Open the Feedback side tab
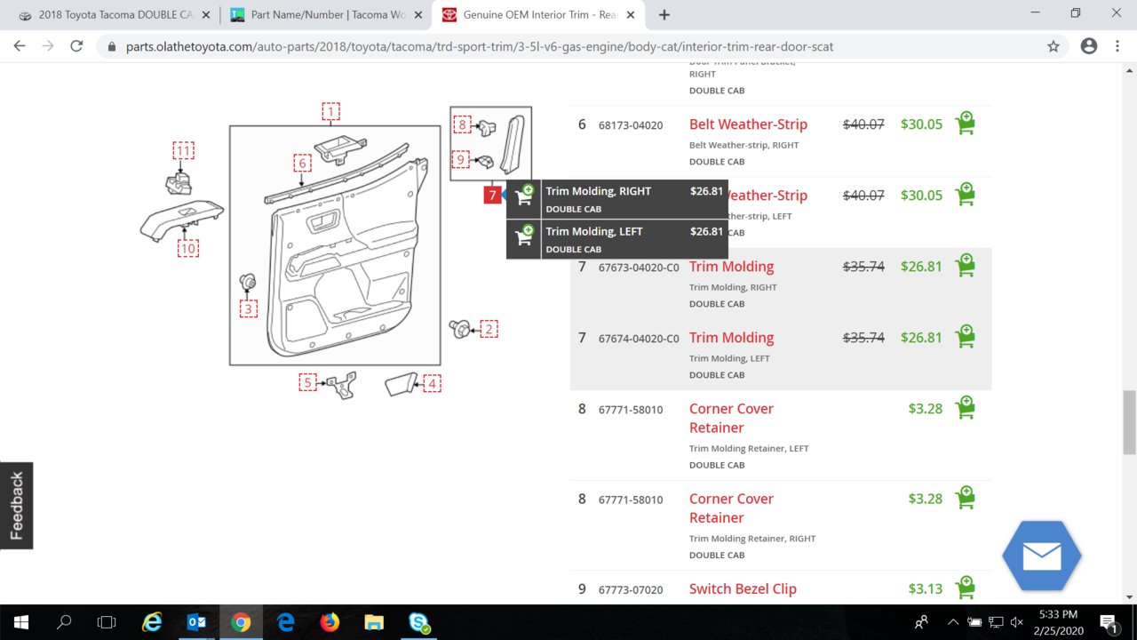 (x=16, y=506)
